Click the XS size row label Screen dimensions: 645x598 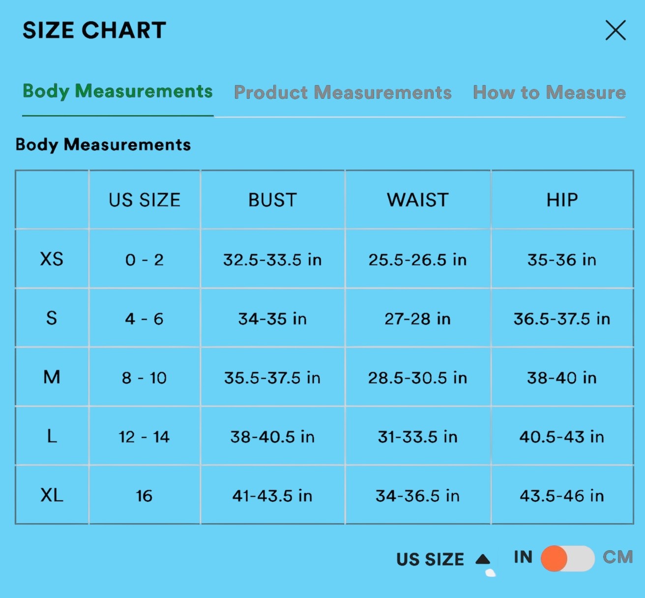[52, 259]
